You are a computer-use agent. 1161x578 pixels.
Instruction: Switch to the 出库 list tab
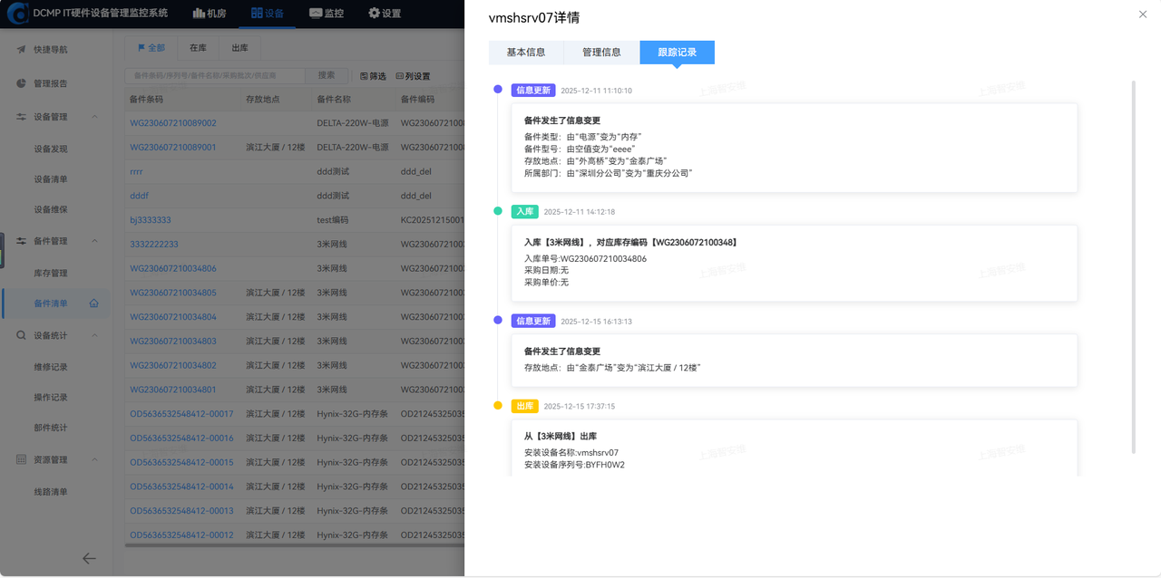click(x=239, y=48)
